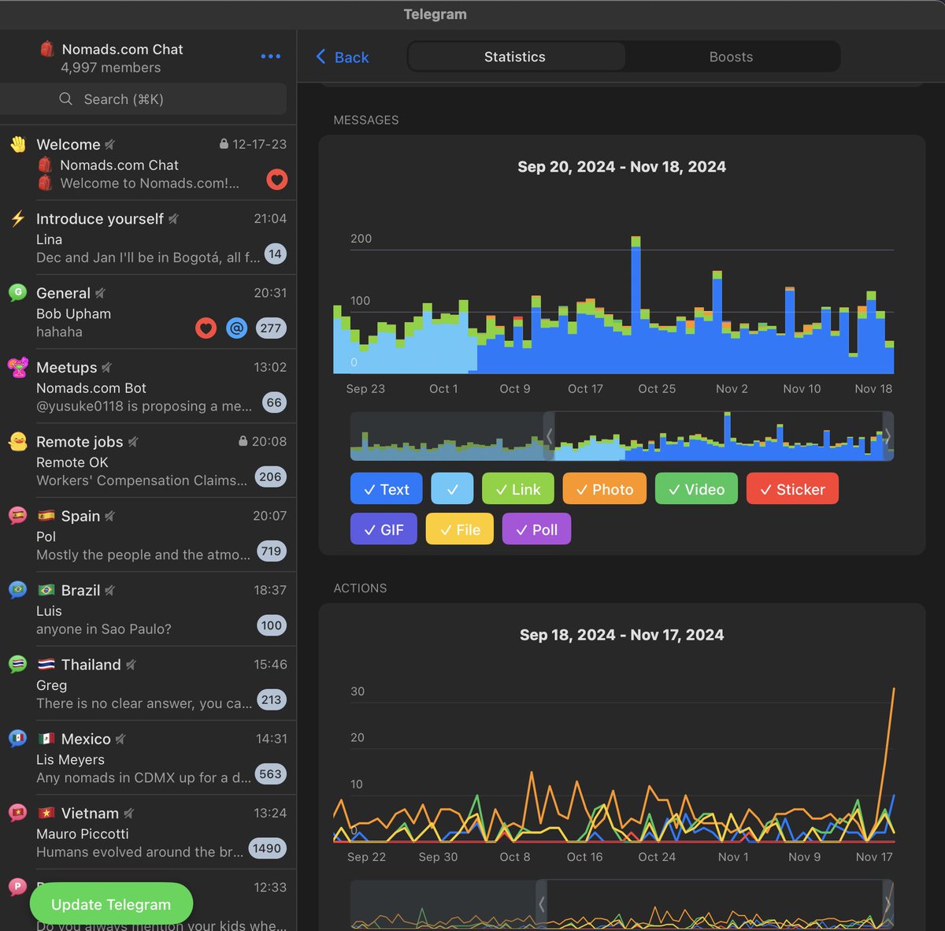Click the 14 unread badge on Introduce yourself
This screenshot has height=931, width=945.
pyautogui.click(x=274, y=254)
